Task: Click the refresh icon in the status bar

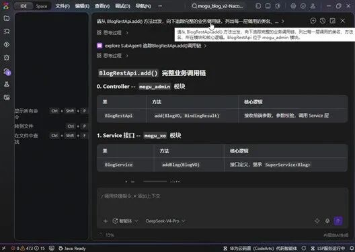Action: (304, 249)
